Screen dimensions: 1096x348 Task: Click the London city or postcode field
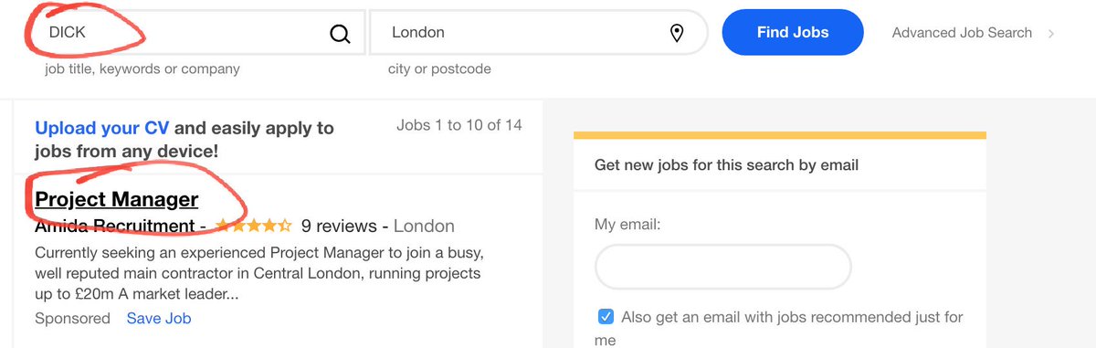(x=538, y=33)
